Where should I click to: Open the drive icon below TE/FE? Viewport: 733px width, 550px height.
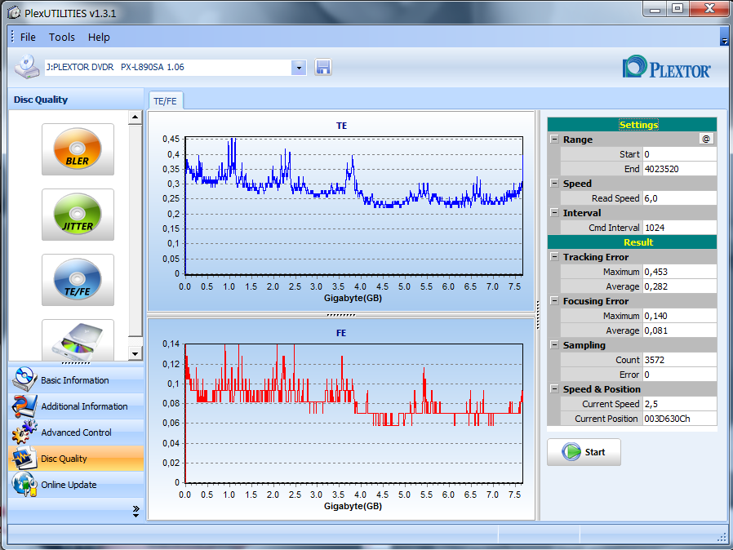78,339
